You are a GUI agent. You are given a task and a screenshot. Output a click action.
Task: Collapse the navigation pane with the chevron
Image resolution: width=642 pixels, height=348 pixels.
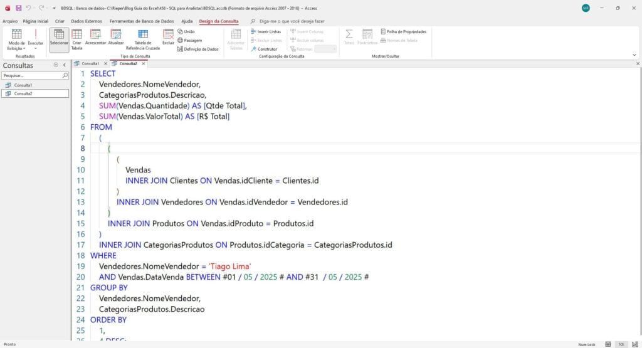click(64, 65)
